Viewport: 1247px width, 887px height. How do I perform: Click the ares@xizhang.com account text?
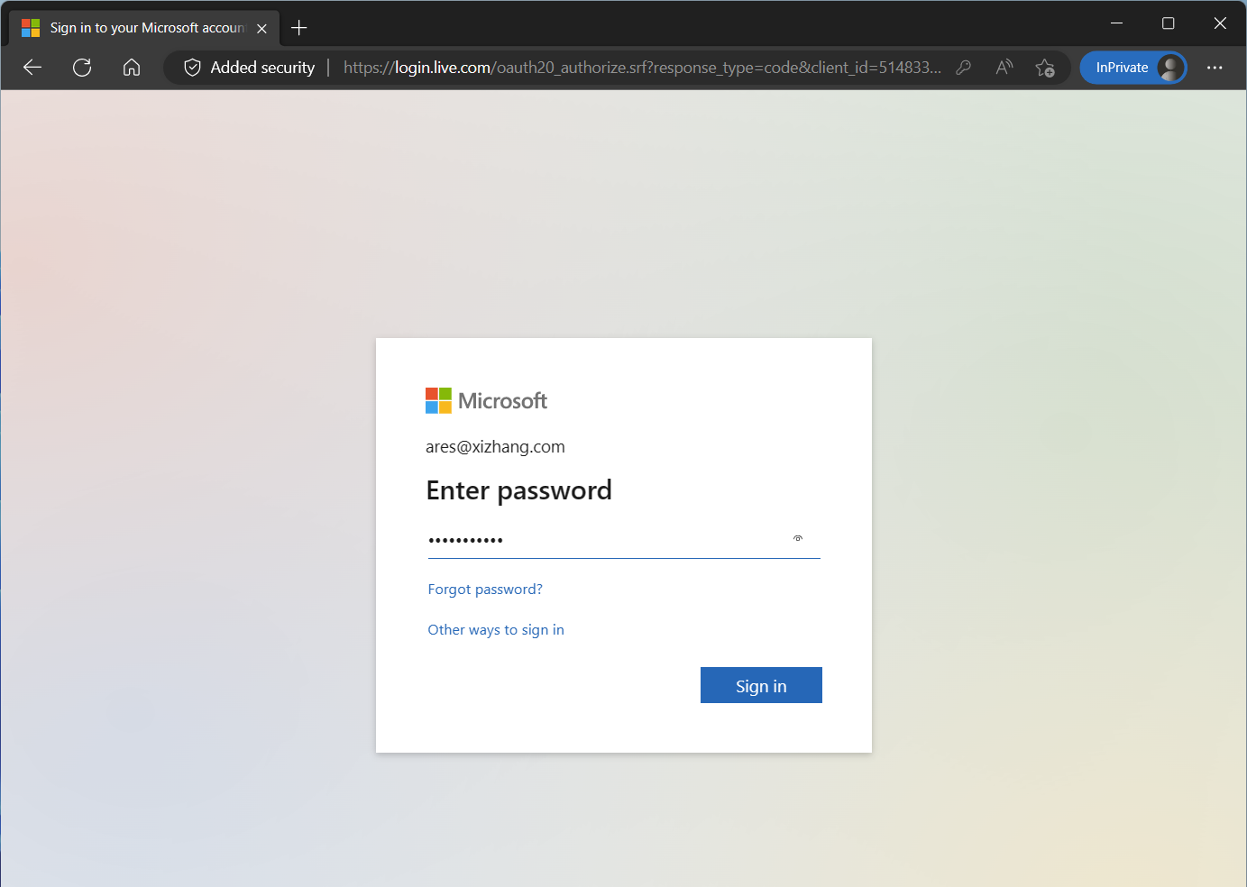point(495,447)
